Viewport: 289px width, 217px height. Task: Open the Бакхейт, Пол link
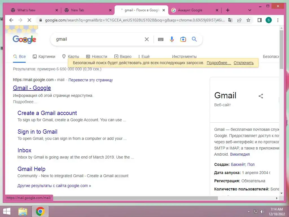(242, 164)
